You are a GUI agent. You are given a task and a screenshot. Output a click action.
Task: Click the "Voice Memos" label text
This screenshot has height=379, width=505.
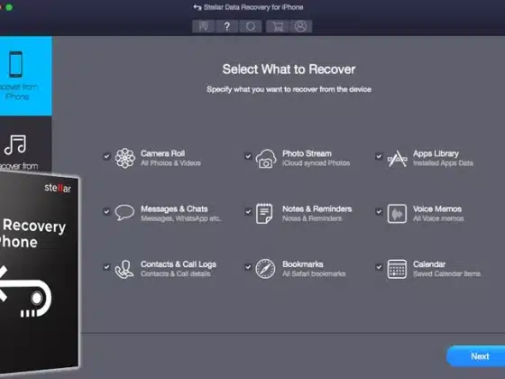coord(437,208)
